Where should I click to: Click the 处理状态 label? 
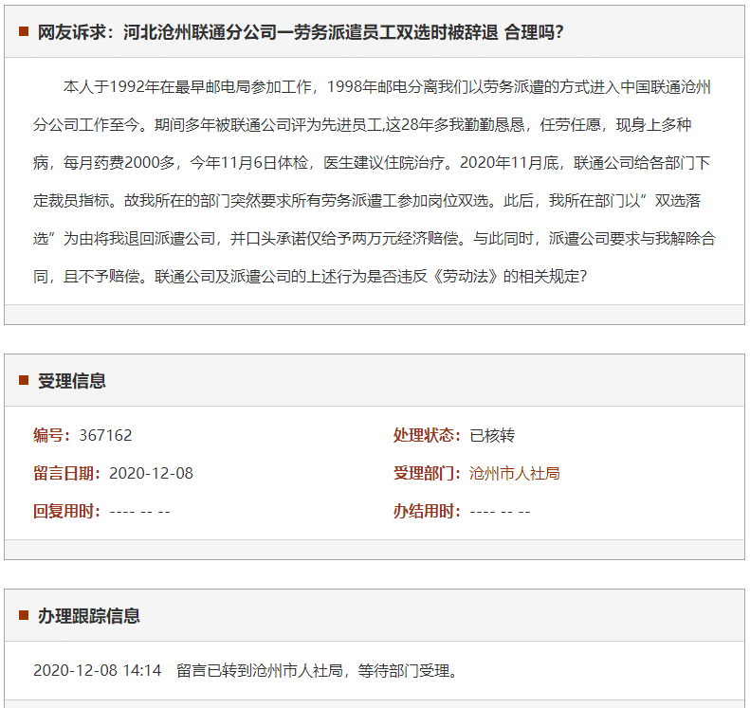(x=427, y=435)
